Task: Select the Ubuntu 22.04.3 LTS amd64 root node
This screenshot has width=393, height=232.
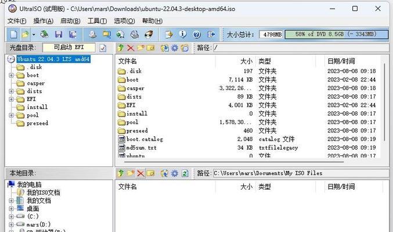Action: pyautogui.click(x=53, y=59)
